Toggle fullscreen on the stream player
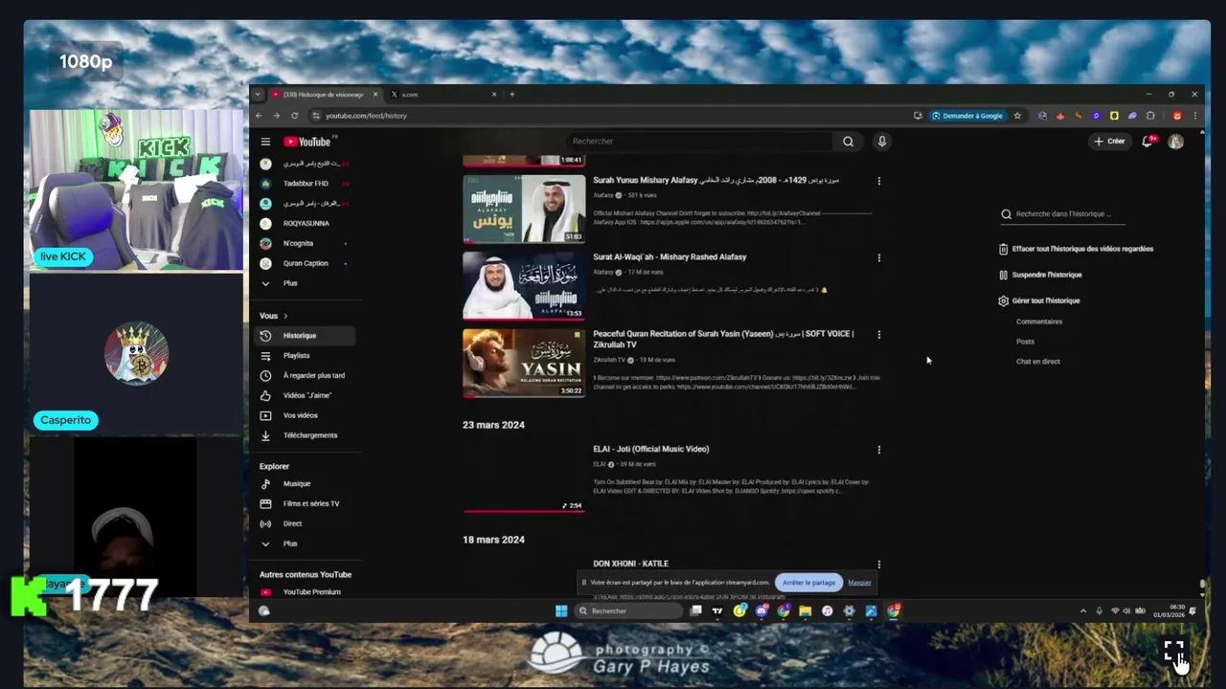The image size is (1226, 689). 1174,652
